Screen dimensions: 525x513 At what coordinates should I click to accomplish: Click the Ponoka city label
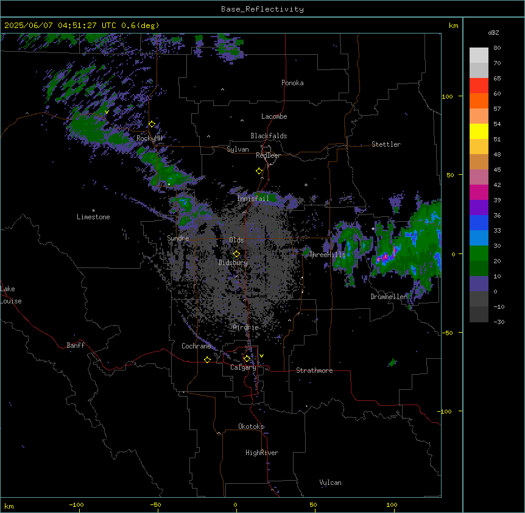(x=292, y=83)
